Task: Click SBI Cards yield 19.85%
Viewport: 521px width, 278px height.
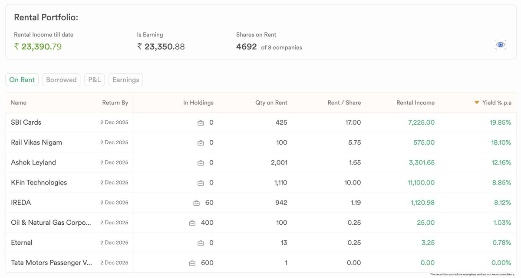Action: [x=501, y=123]
